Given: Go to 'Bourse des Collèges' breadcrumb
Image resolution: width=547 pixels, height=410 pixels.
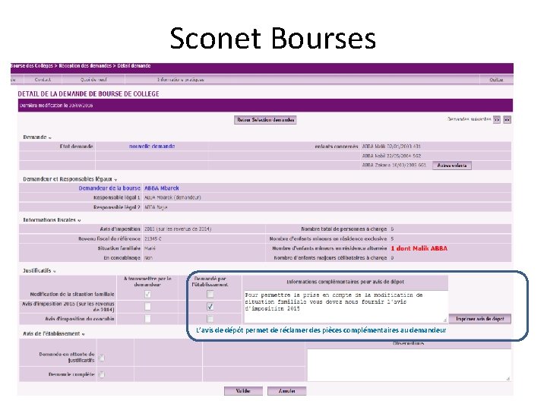Looking at the screenshot, I should [32, 66].
